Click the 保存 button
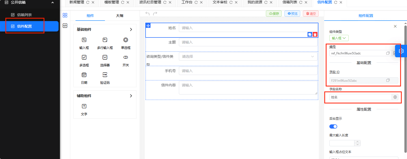This screenshot has width=407, height=159. 274,14
